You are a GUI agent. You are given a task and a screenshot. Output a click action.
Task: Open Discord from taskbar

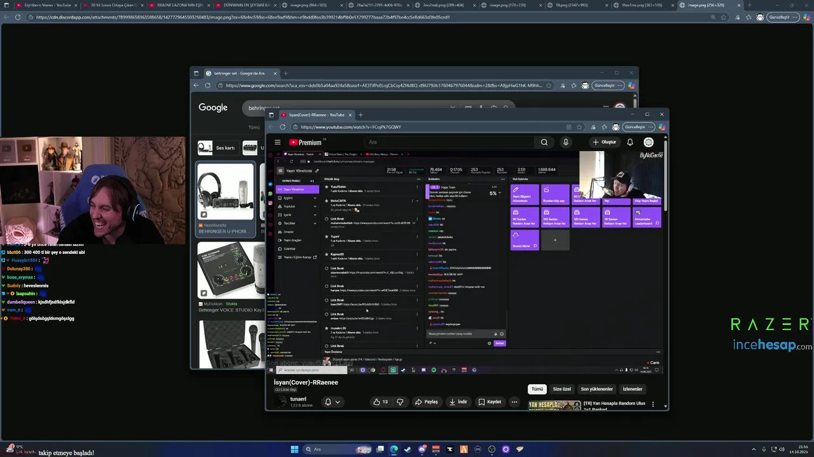[422, 449]
